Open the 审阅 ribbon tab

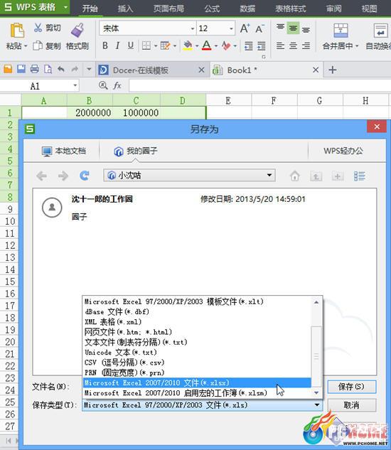(334, 9)
